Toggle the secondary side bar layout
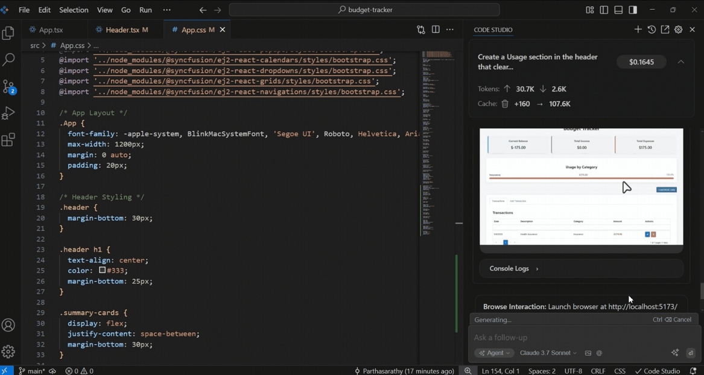Screen dimensions: 704x375 click(x=633, y=10)
